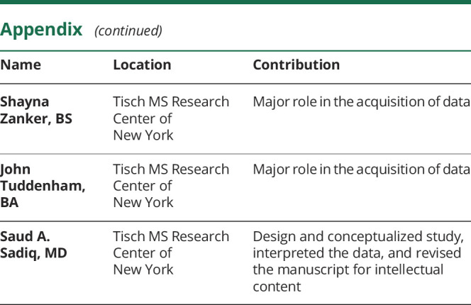Select the Contribution column header
The width and height of the screenshot is (471, 305).
tap(296, 65)
